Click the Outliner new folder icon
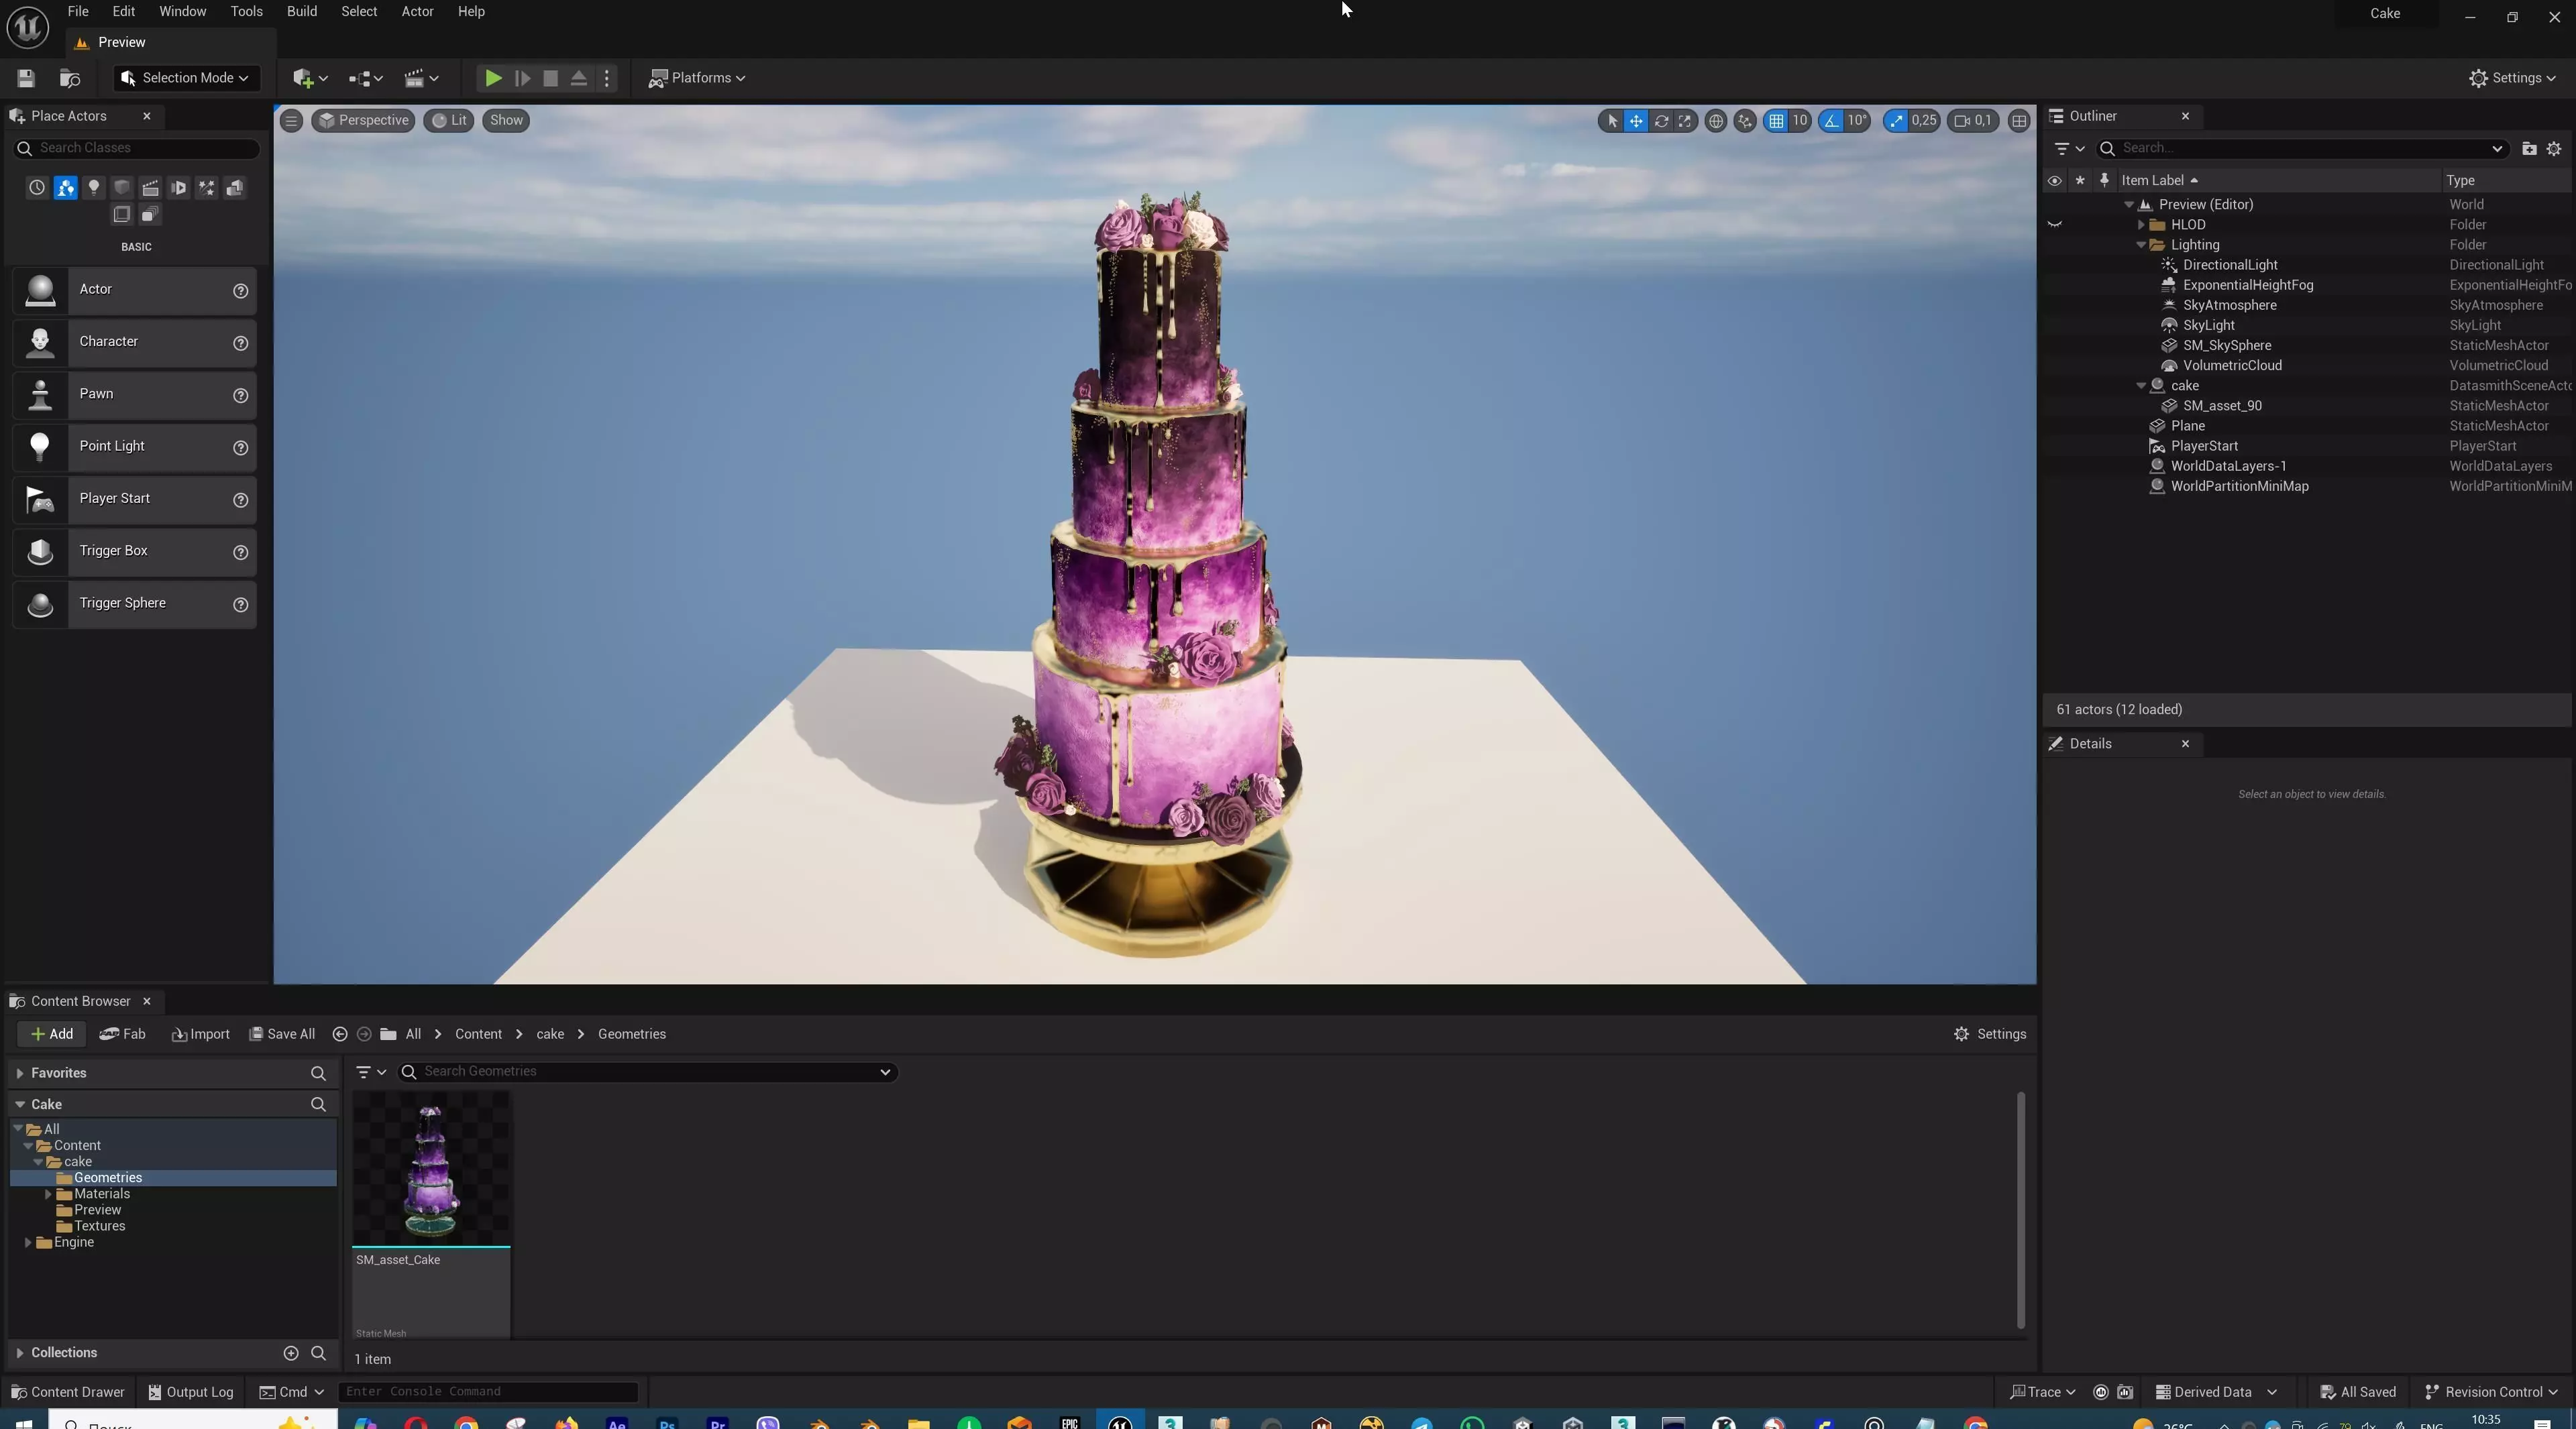Screen dimensions: 2576x1429 2529,149
